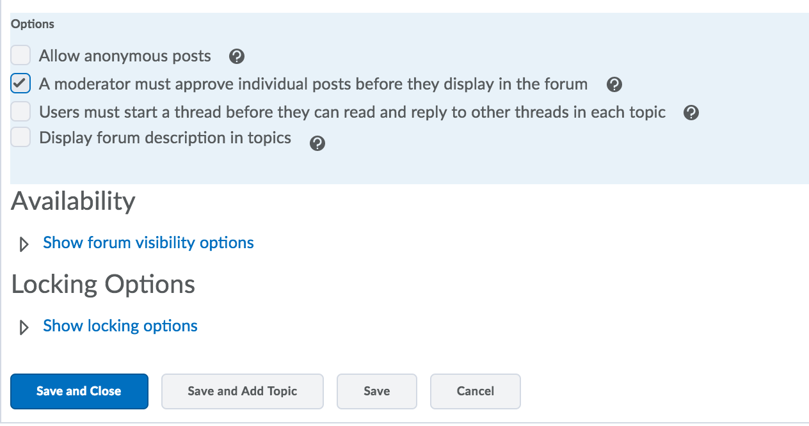Click the 'Display forum description in topics' label text
The image size is (809, 426).
165,138
